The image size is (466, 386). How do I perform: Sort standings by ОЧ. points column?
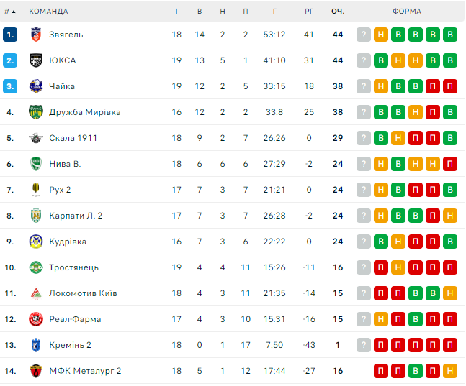[x=338, y=12]
